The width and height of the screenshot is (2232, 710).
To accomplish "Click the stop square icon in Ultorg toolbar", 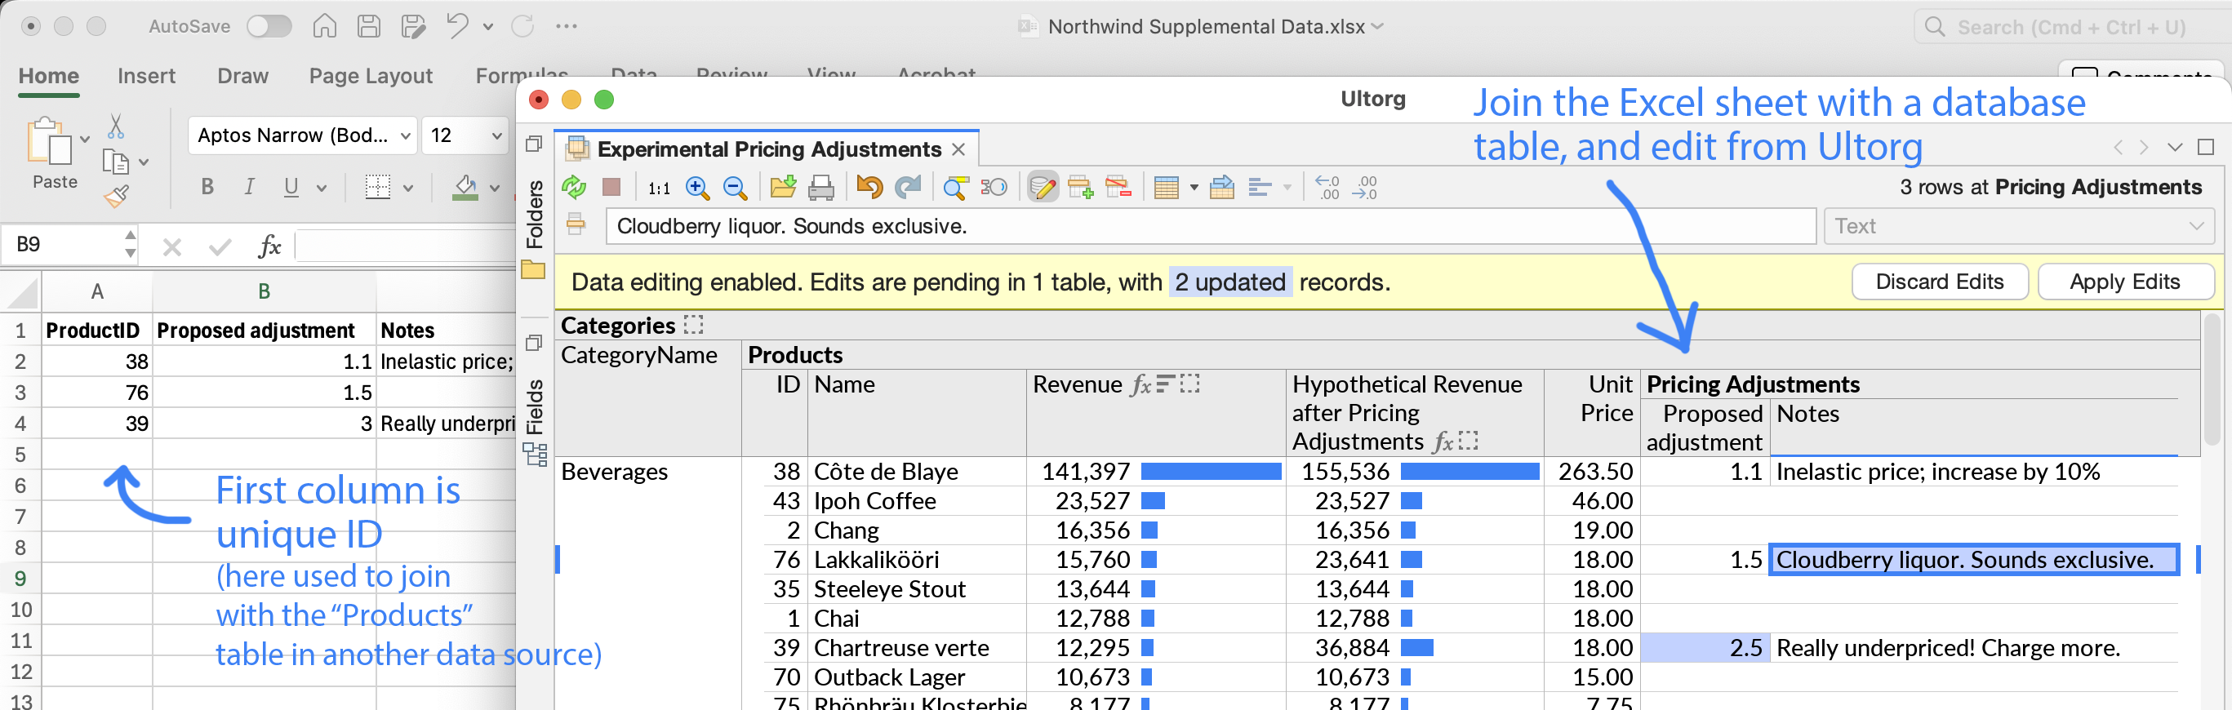I will tap(611, 187).
